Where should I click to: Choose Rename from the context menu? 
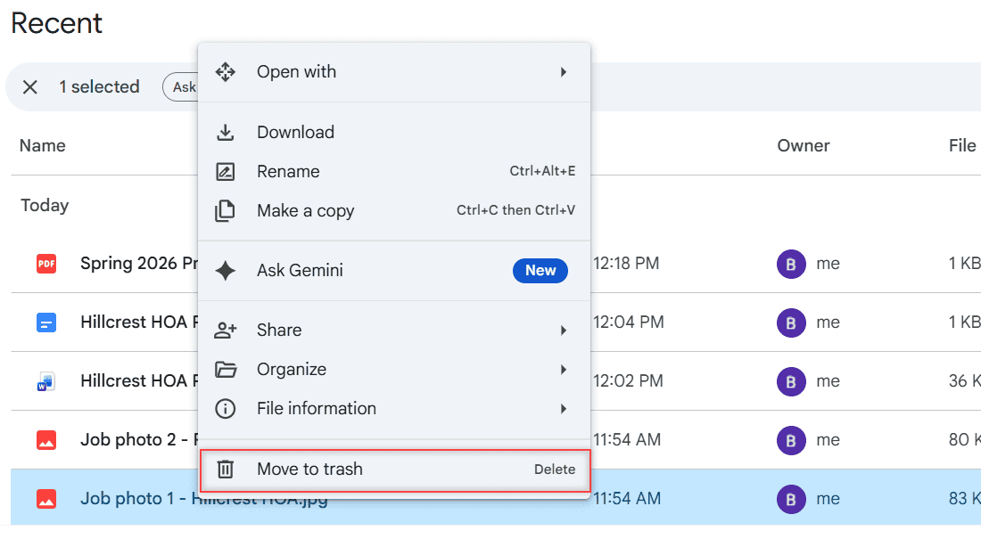pos(394,171)
